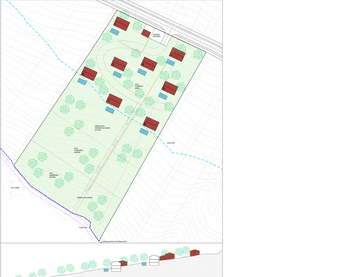349x277 pixels.
Task: Select the blue pool below building 8
Action: point(144,131)
